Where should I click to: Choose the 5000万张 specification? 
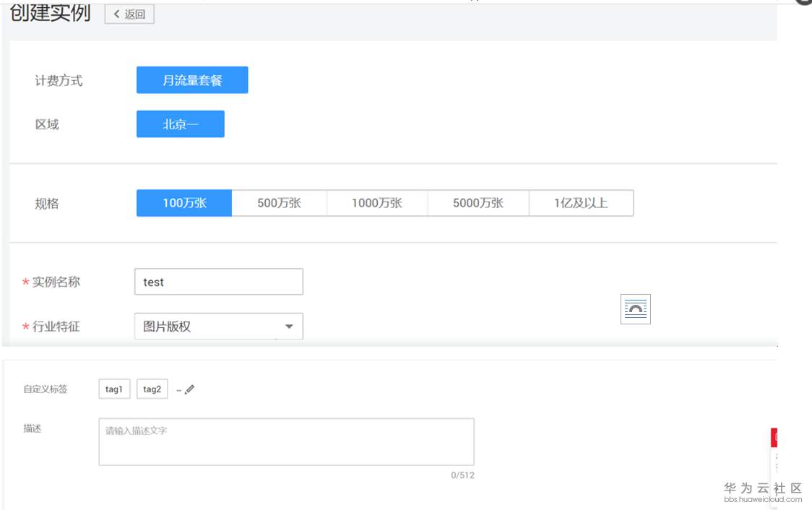[478, 203]
